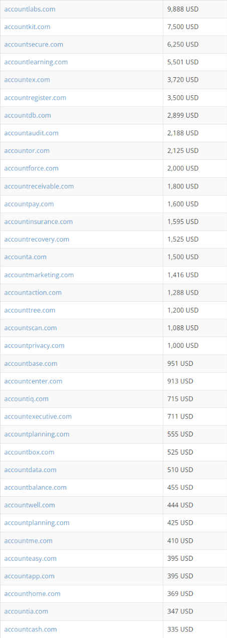Open the accountlabs.com link

pyautogui.click(x=30, y=9)
